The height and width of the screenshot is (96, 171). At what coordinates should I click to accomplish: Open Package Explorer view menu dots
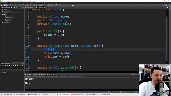point(19,7)
